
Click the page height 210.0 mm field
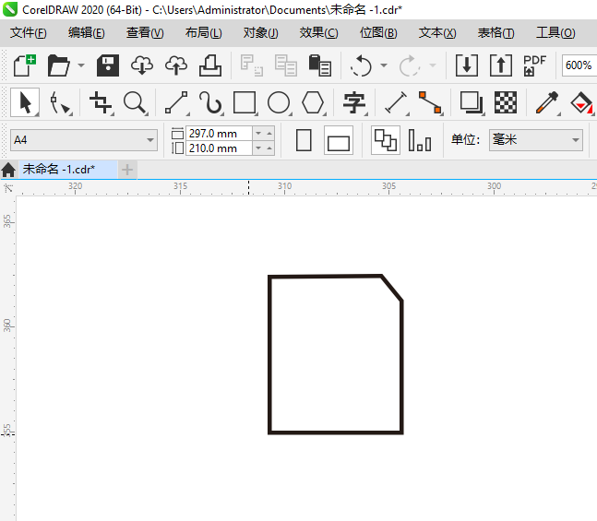(x=219, y=148)
